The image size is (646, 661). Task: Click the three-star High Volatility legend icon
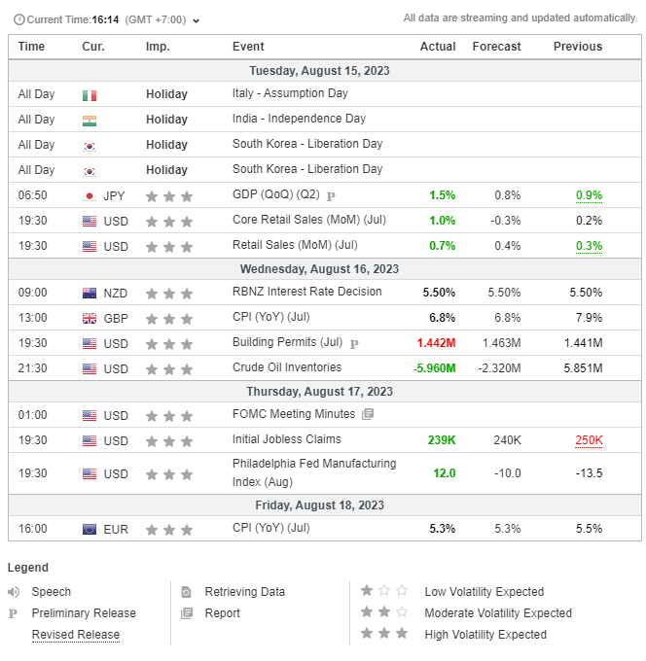tap(384, 633)
